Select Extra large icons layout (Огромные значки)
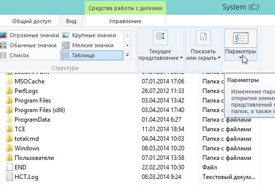 (29, 36)
